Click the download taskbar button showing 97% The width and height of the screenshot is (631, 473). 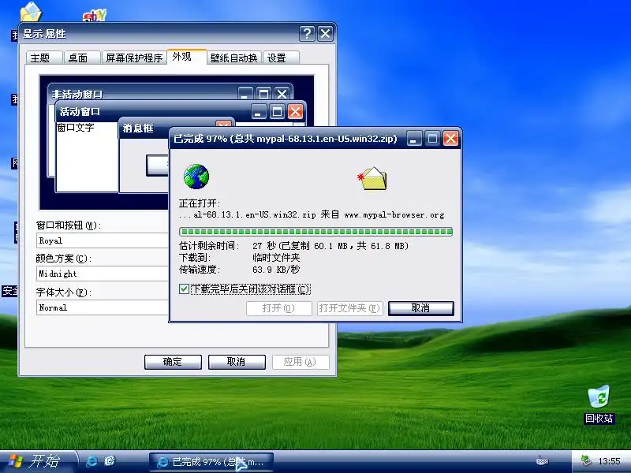[211, 462]
